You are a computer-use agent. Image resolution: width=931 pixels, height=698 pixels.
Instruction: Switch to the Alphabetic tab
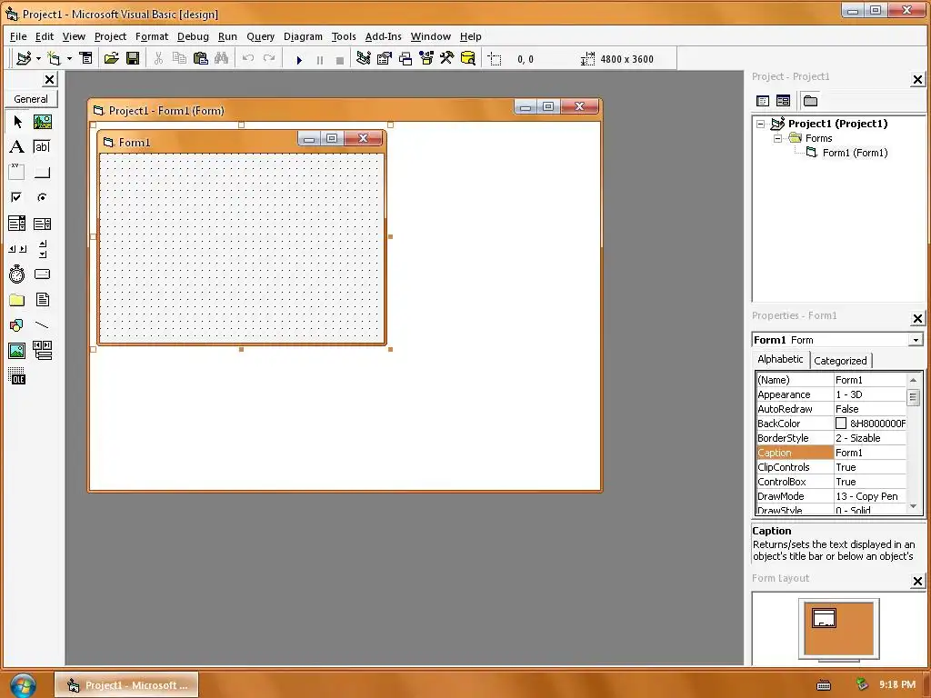coord(780,359)
